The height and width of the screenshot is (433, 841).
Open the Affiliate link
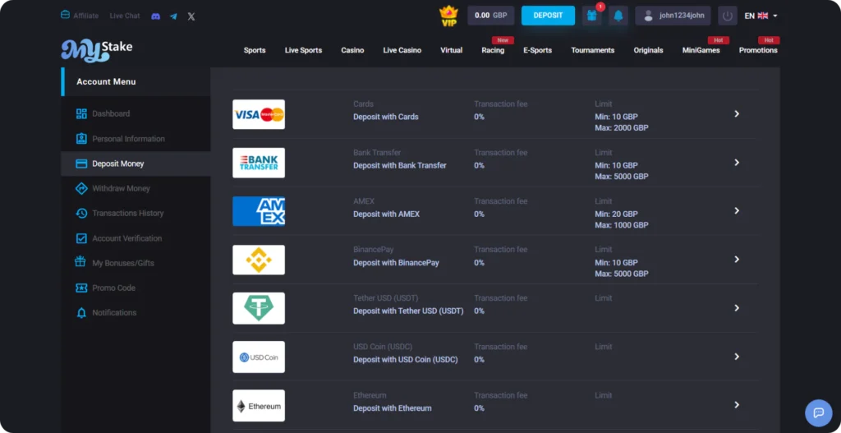[85, 16]
